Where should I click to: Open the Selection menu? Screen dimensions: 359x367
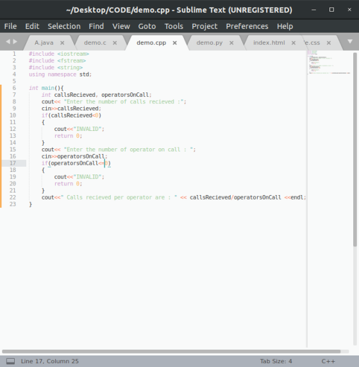(x=64, y=26)
